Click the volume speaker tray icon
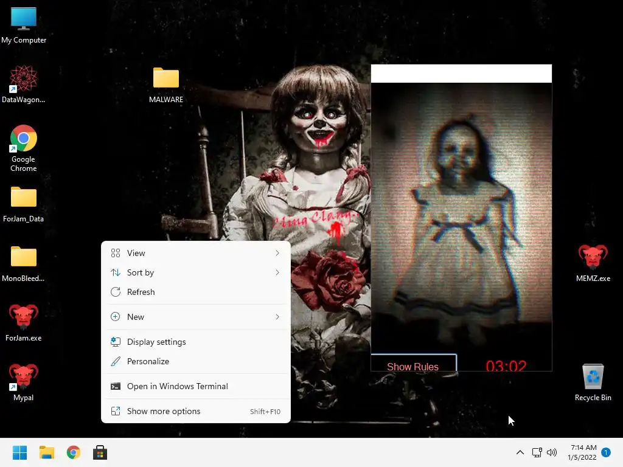 click(551, 452)
